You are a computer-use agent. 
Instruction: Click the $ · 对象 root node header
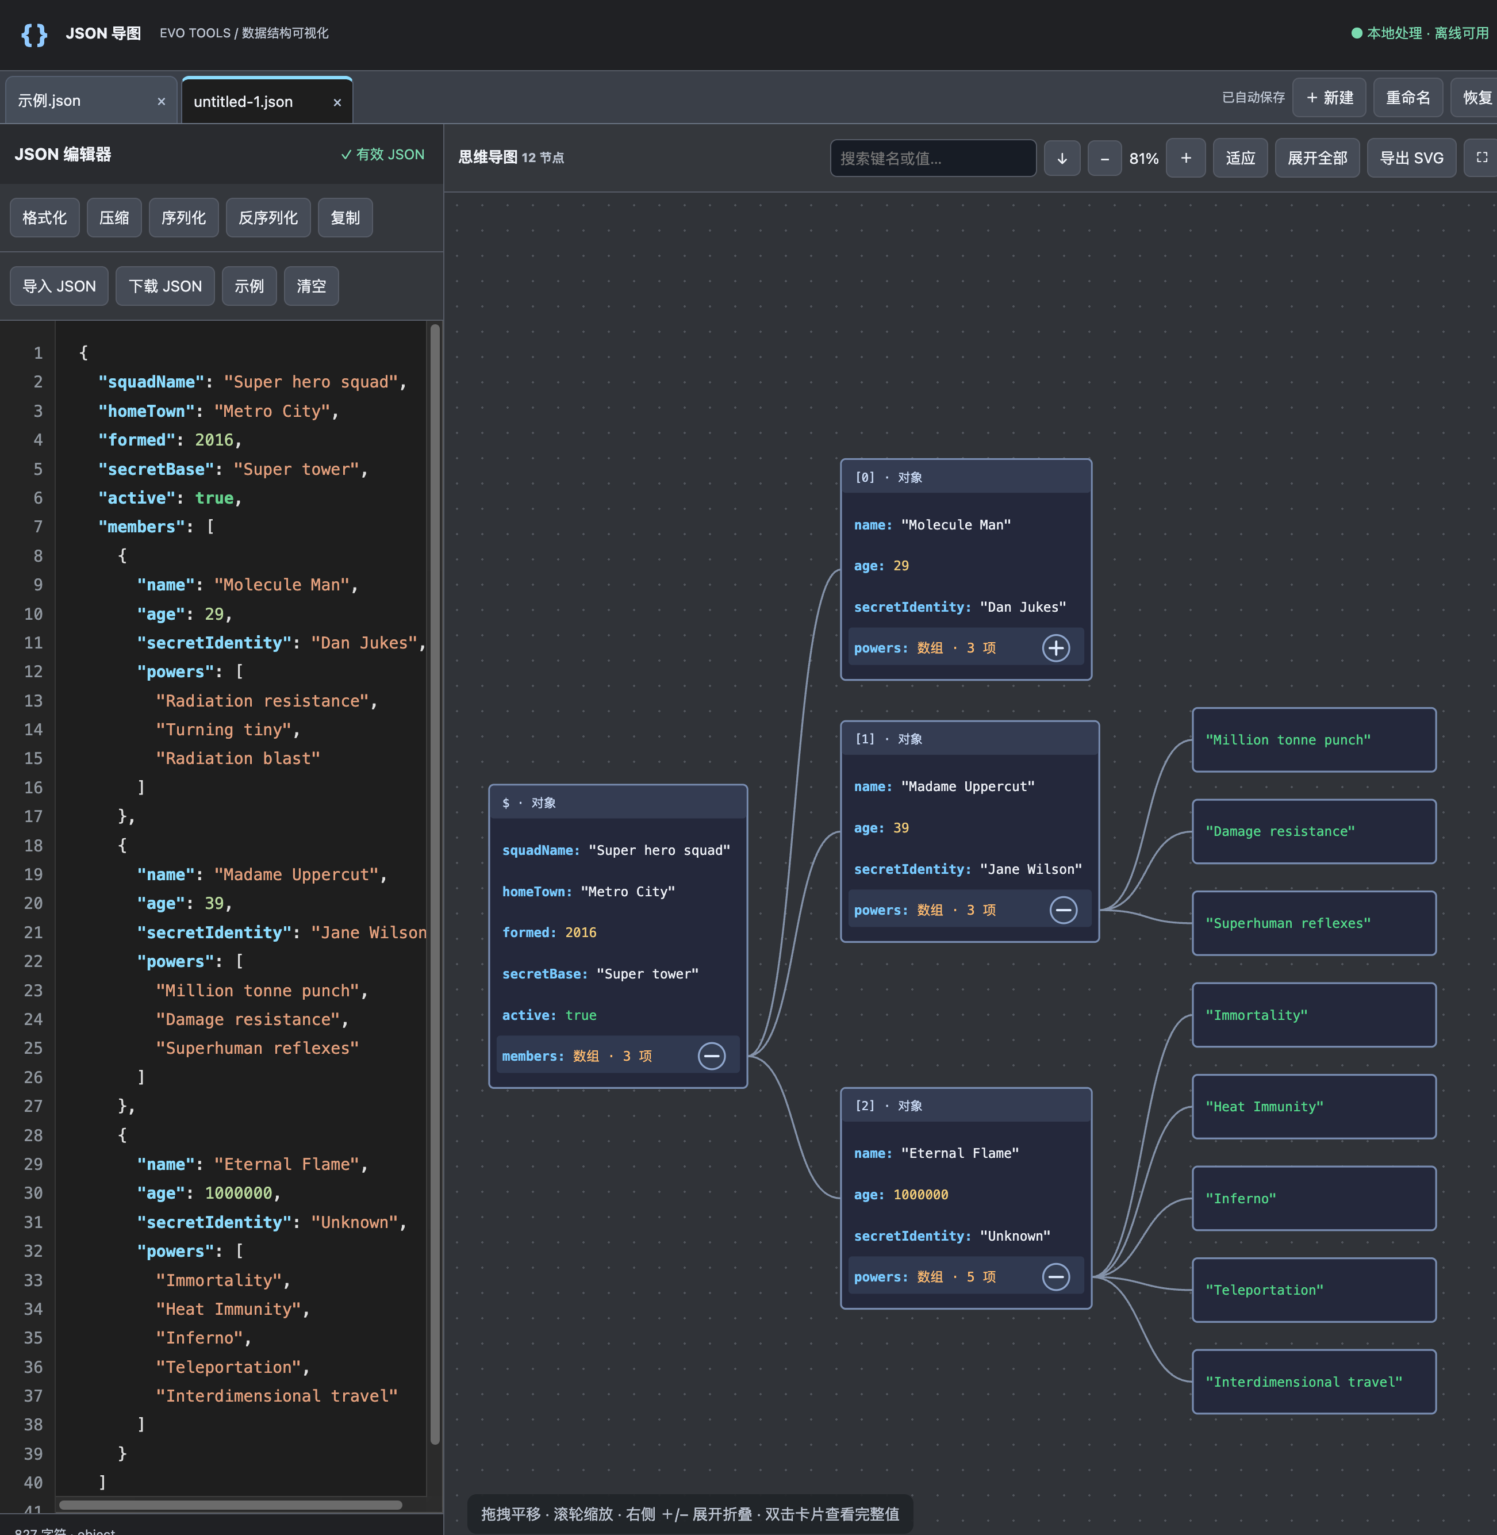(618, 802)
